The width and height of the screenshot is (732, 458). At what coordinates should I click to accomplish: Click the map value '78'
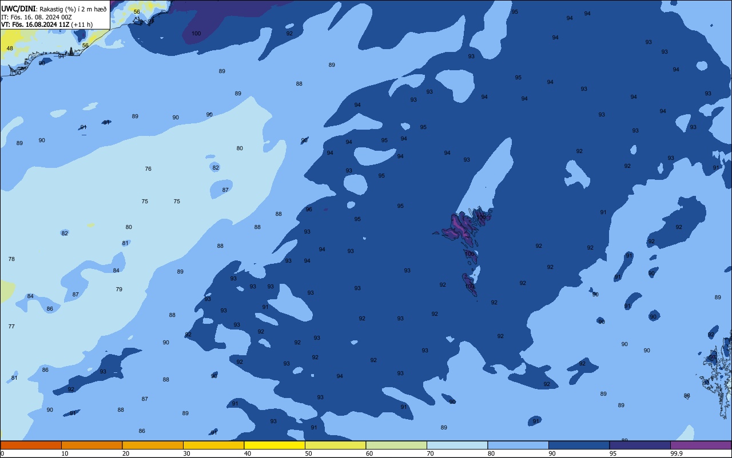point(11,259)
